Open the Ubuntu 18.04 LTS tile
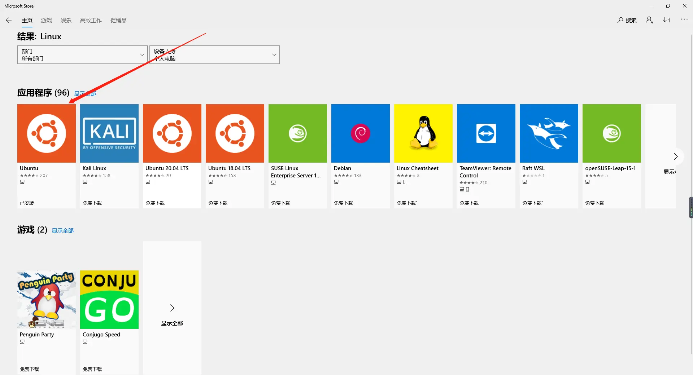The image size is (693, 375). 235,133
